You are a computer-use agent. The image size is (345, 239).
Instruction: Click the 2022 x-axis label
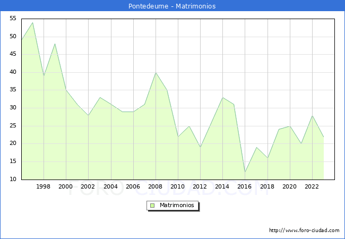click(x=312, y=186)
